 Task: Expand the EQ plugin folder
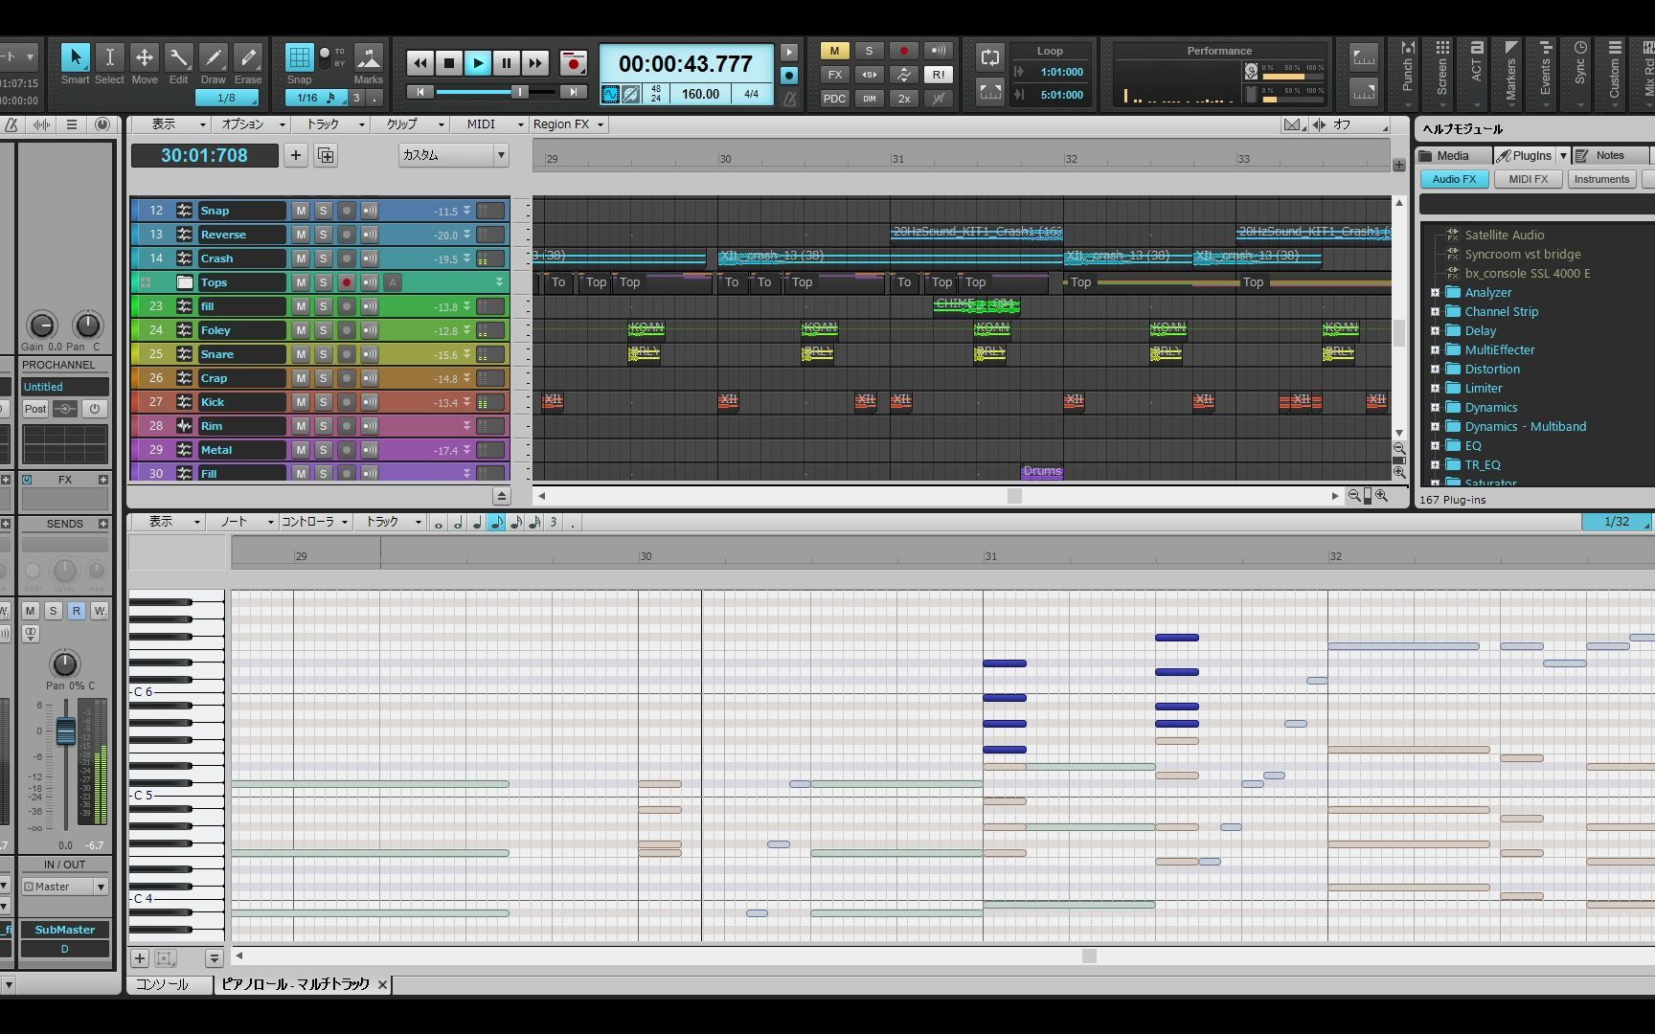point(1435,446)
